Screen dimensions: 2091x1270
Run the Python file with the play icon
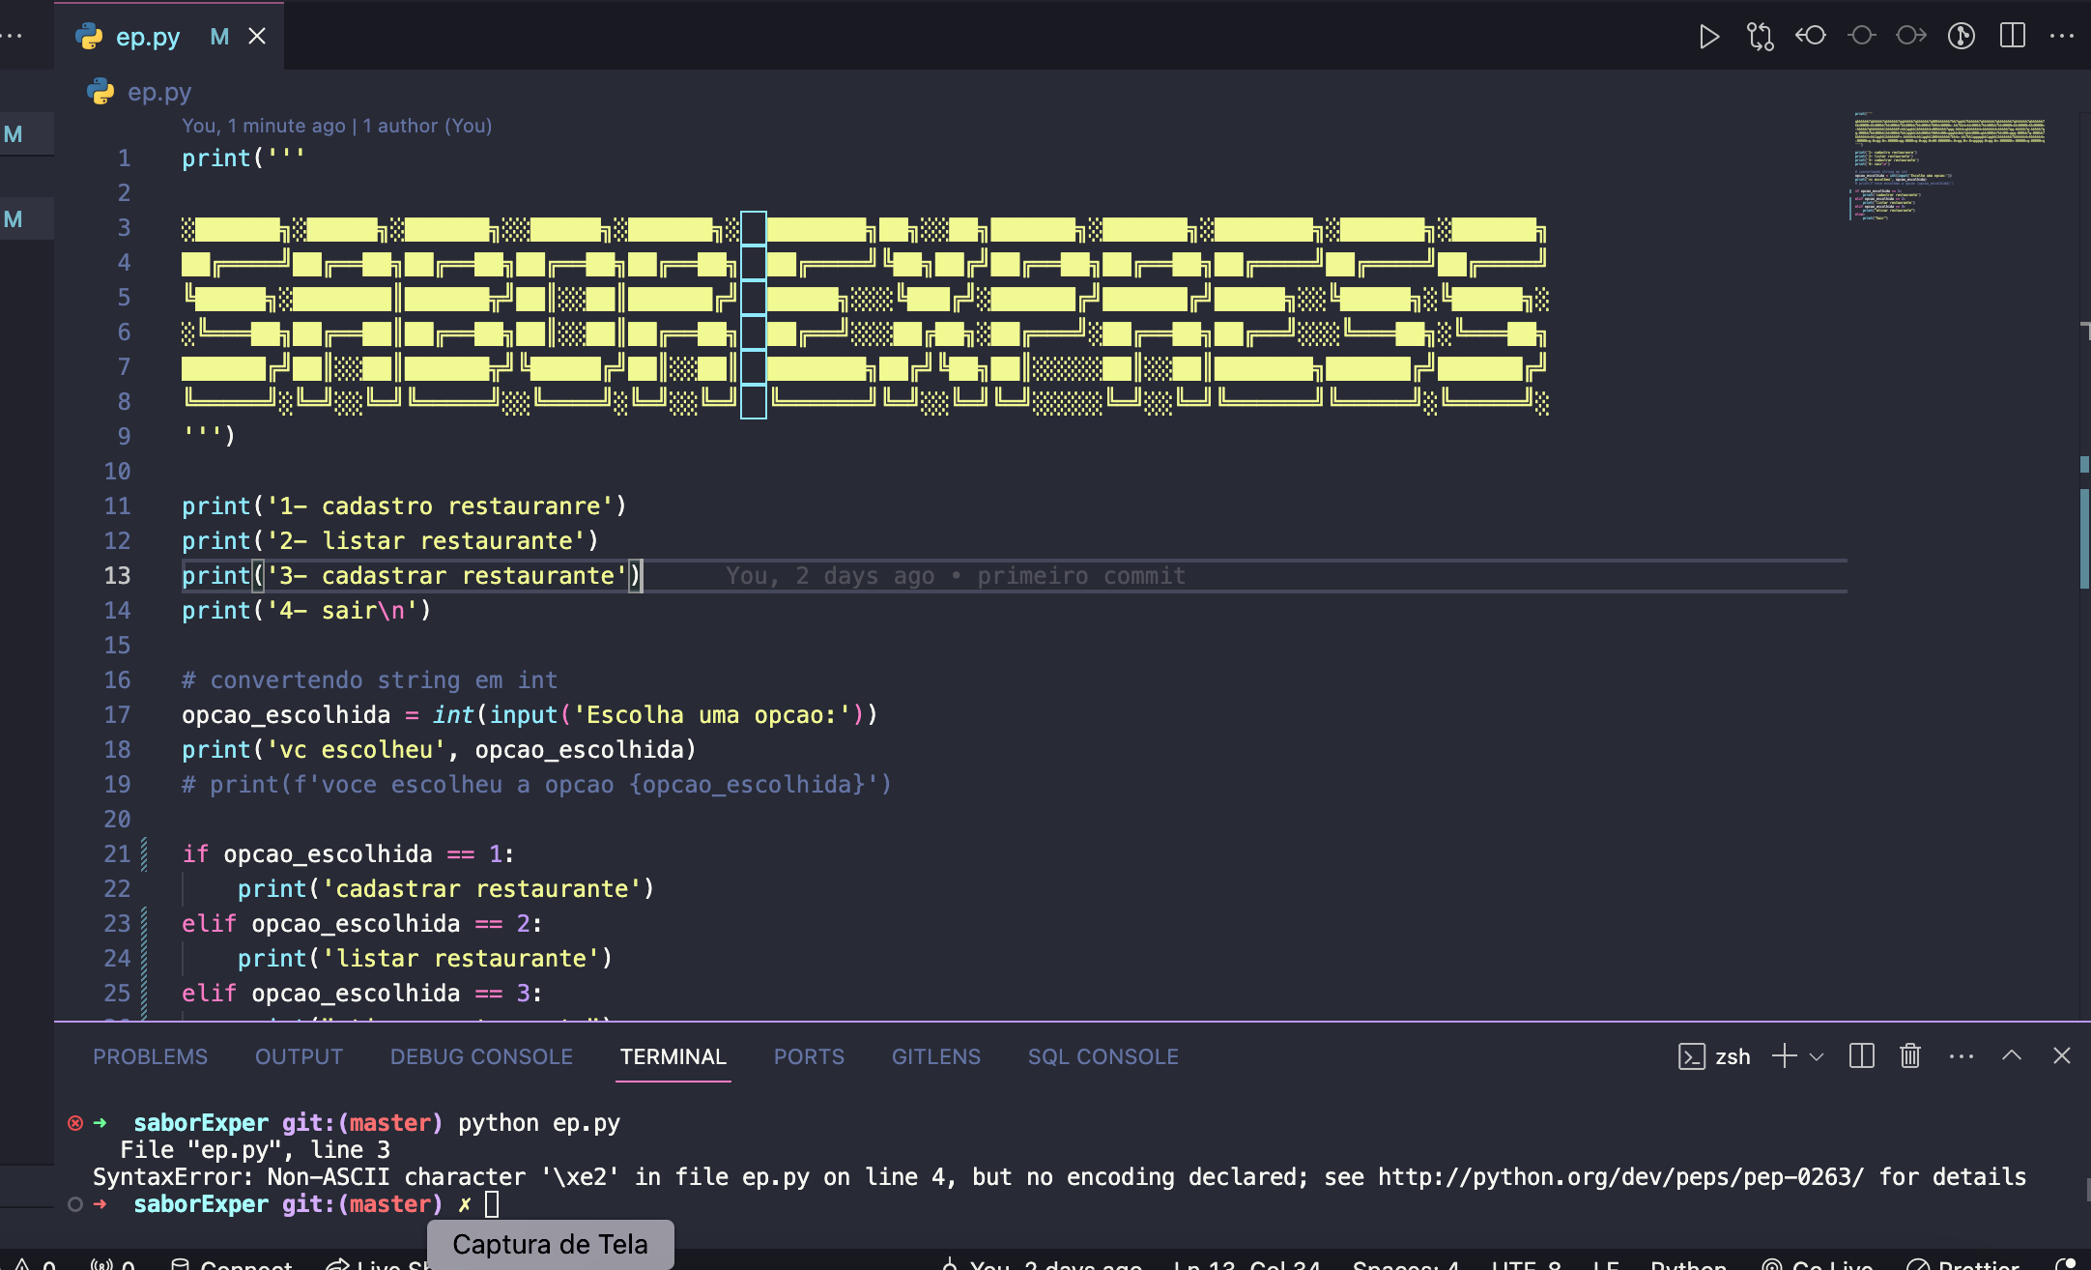coord(1708,37)
